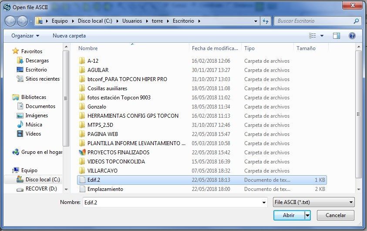
Task: Click the Emplazamiento text document icon
Action: 82,189
